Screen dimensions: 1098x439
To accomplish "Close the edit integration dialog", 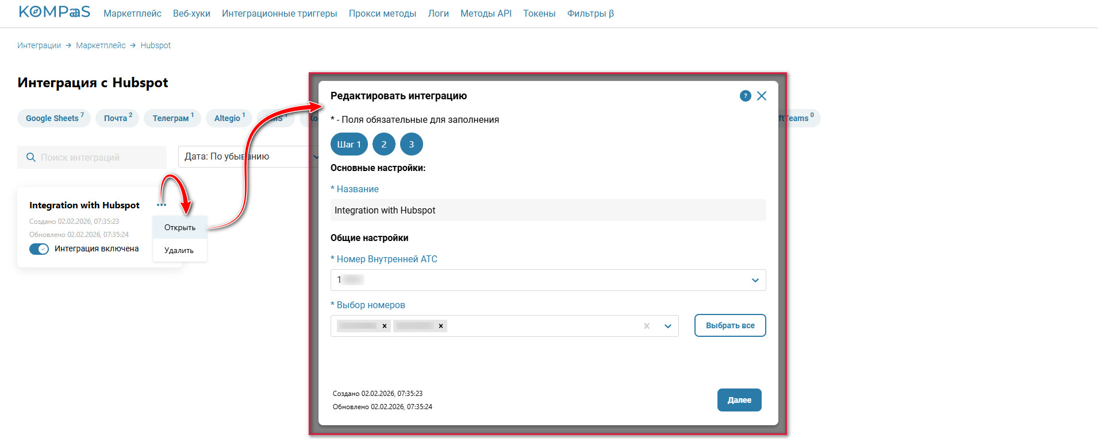I will point(762,96).
